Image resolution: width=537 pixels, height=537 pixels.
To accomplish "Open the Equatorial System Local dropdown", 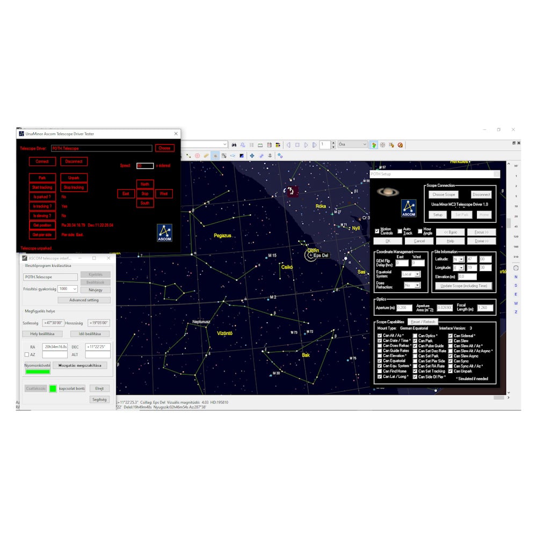I will click(411, 274).
